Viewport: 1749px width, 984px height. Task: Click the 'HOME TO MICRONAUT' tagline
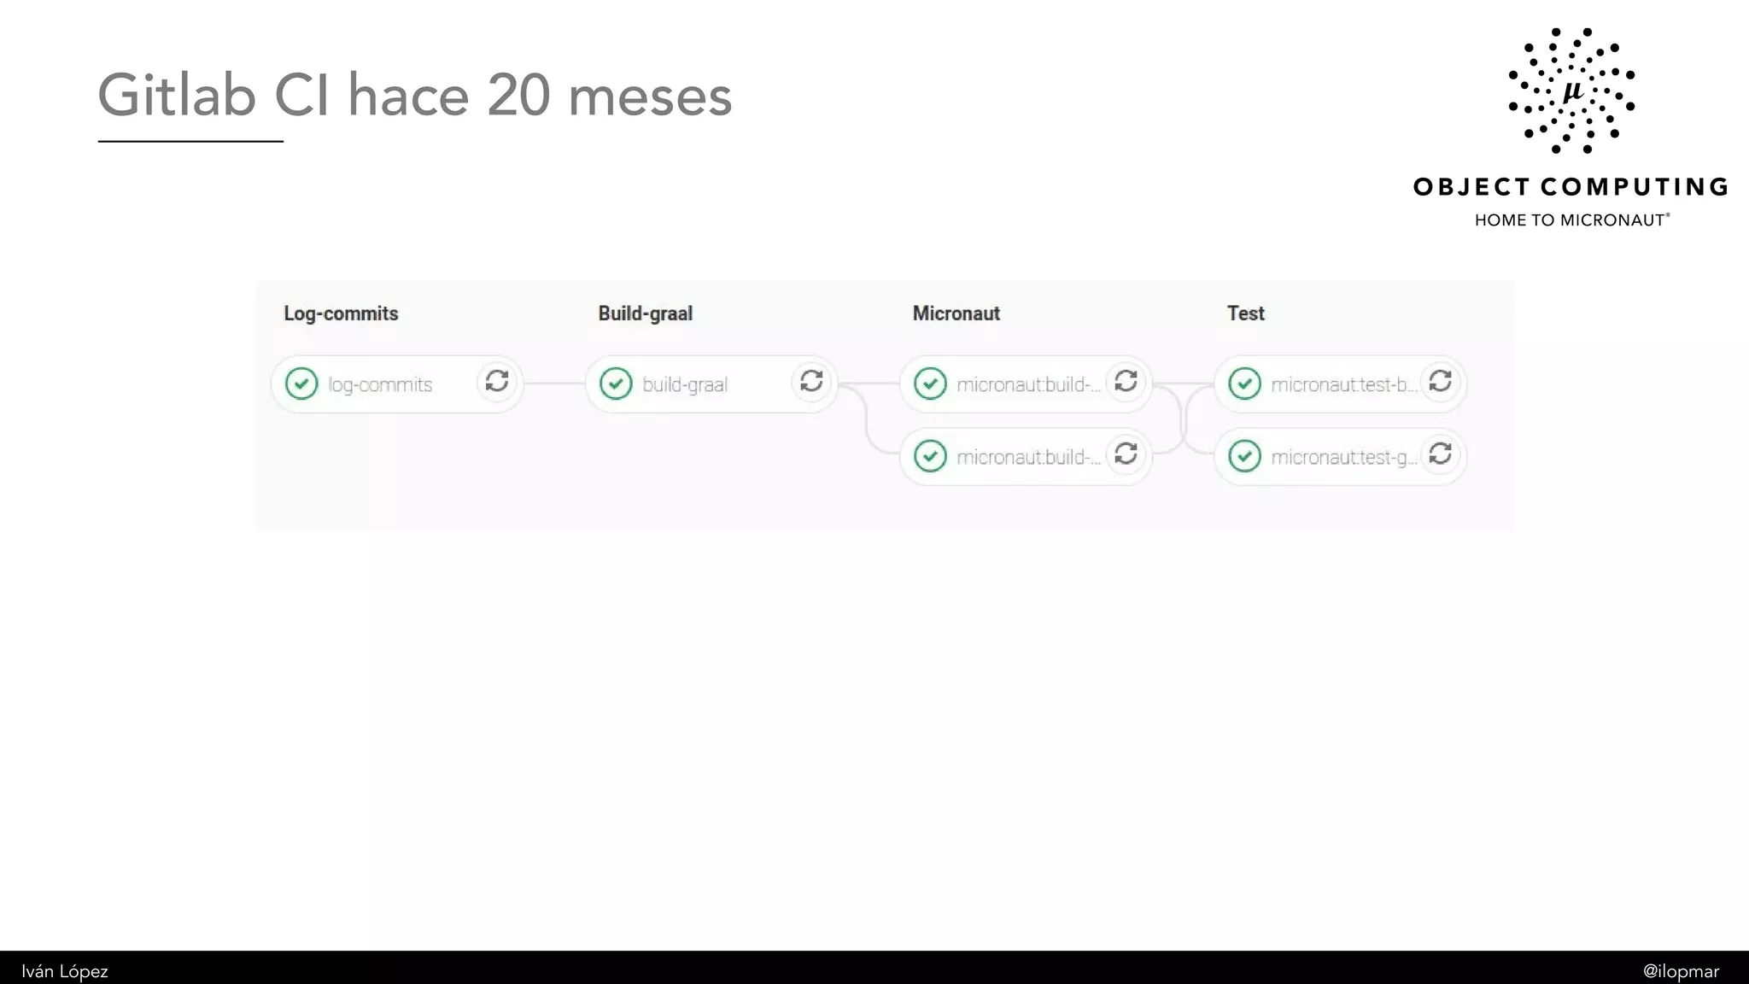pyautogui.click(x=1571, y=220)
